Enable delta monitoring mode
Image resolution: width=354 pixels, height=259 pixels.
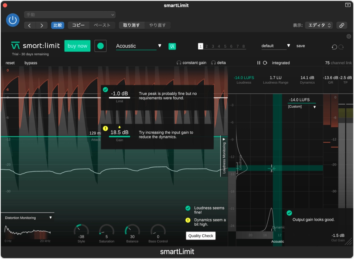click(219, 62)
